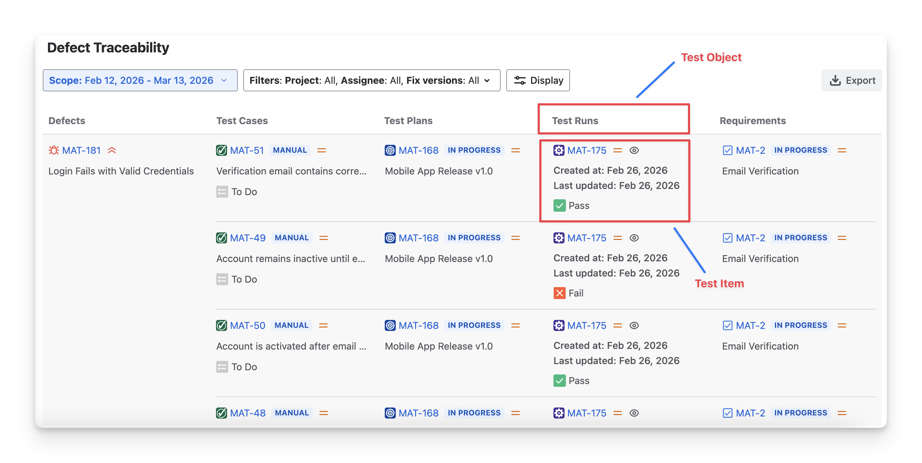Click the IN PROGRESS badge on first MAT-168
The height and width of the screenshot is (463, 922).
click(x=474, y=150)
